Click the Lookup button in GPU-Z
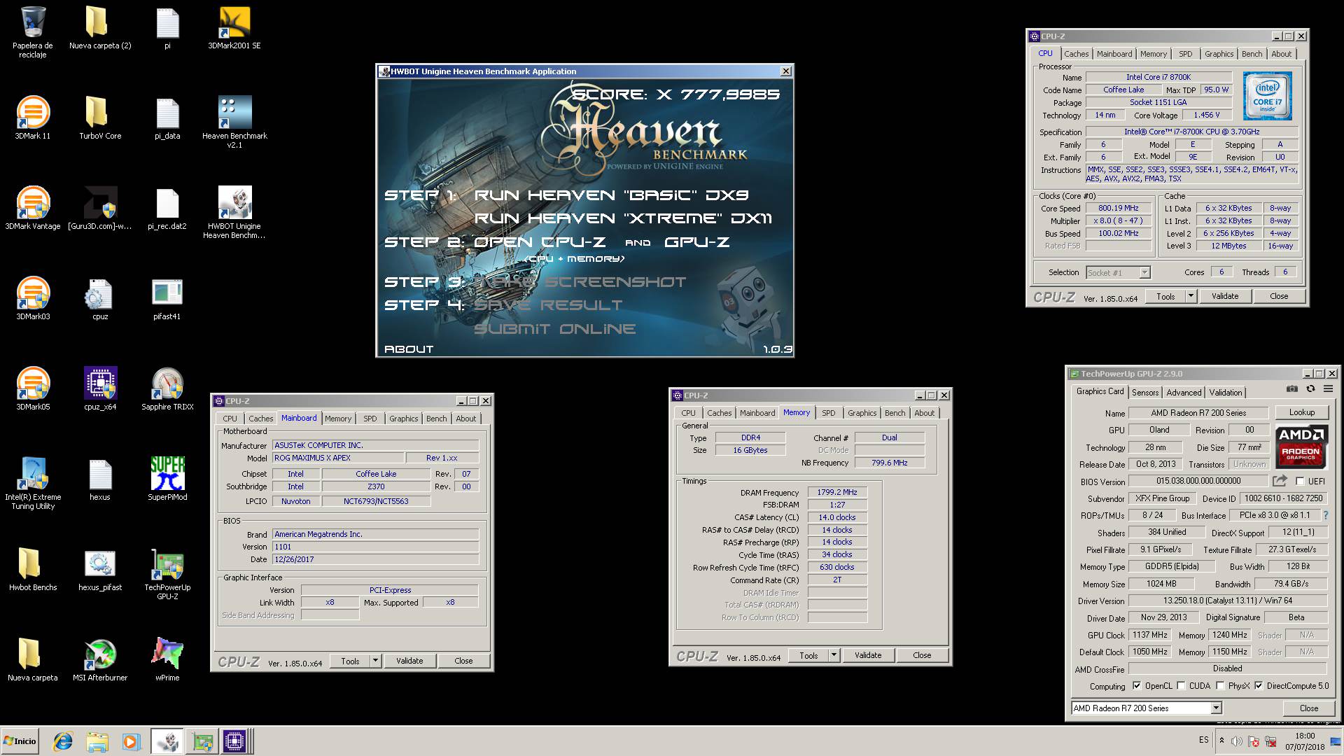 click(1302, 412)
